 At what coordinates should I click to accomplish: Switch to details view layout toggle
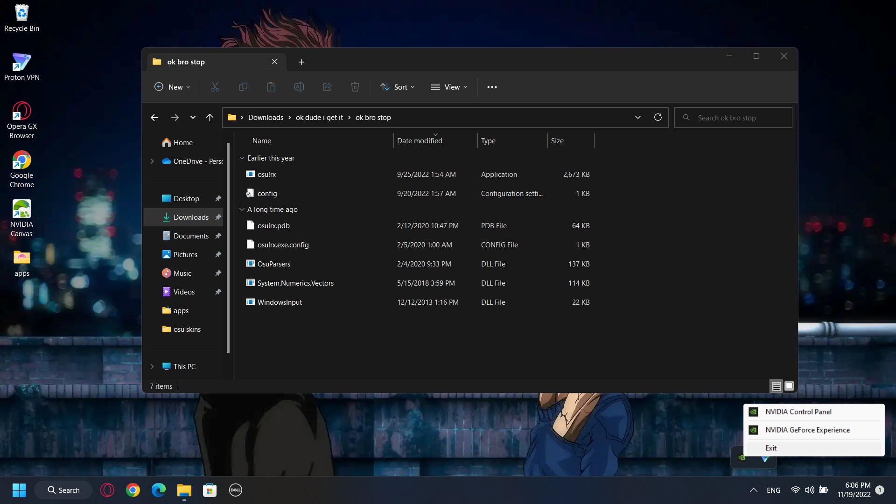pyautogui.click(x=776, y=386)
